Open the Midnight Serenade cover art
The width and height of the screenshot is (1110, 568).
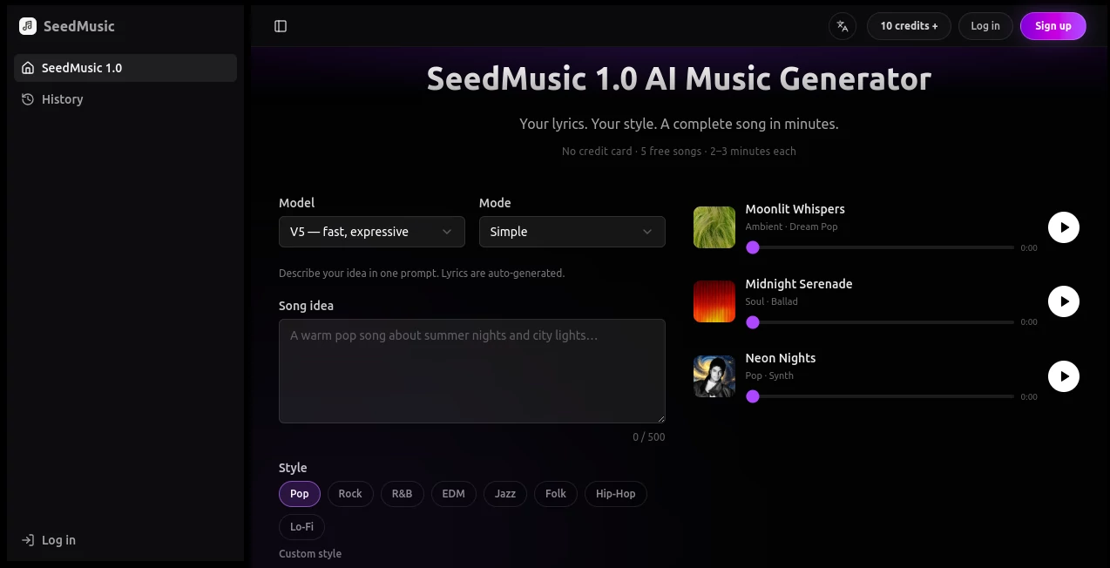pyautogui.click(x=714, y=301)
